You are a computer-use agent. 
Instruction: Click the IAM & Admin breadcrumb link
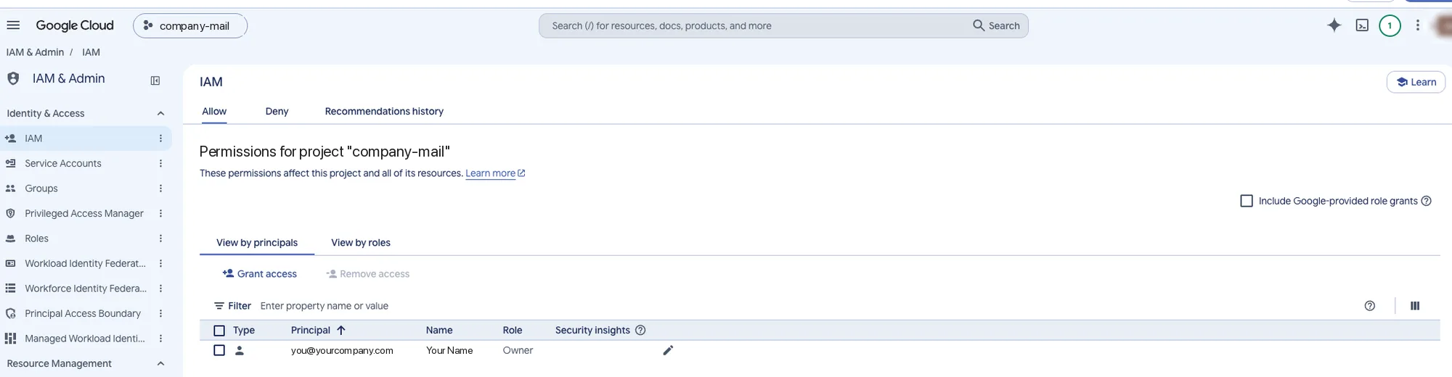coord(35,52)
